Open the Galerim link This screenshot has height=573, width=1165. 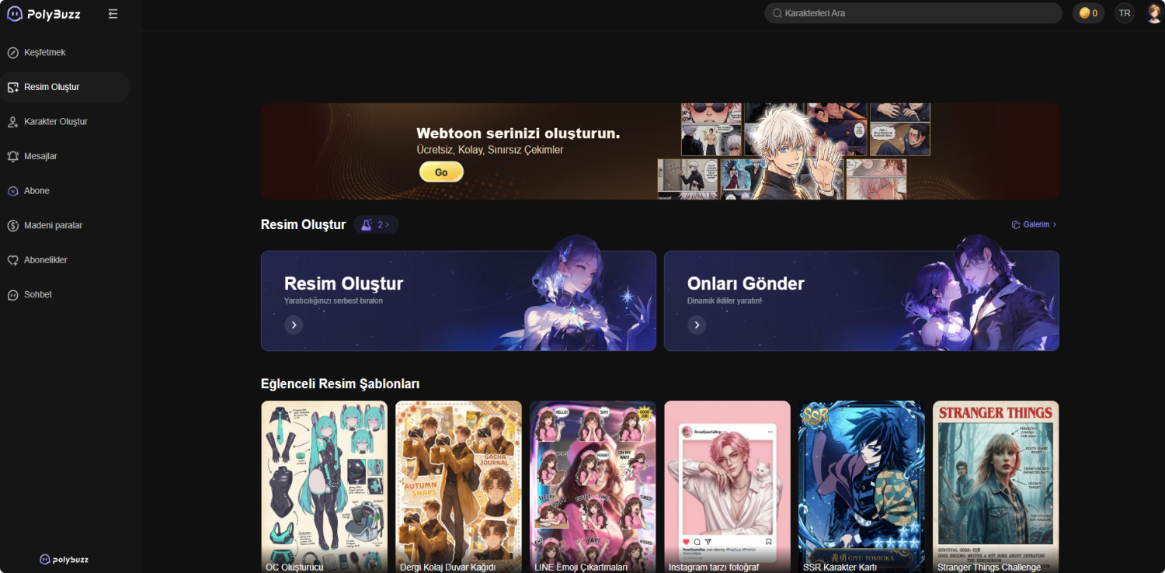(1035, 224)
